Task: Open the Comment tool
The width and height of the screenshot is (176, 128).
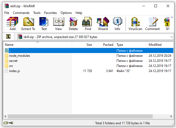Action: [x=152, y=24]
